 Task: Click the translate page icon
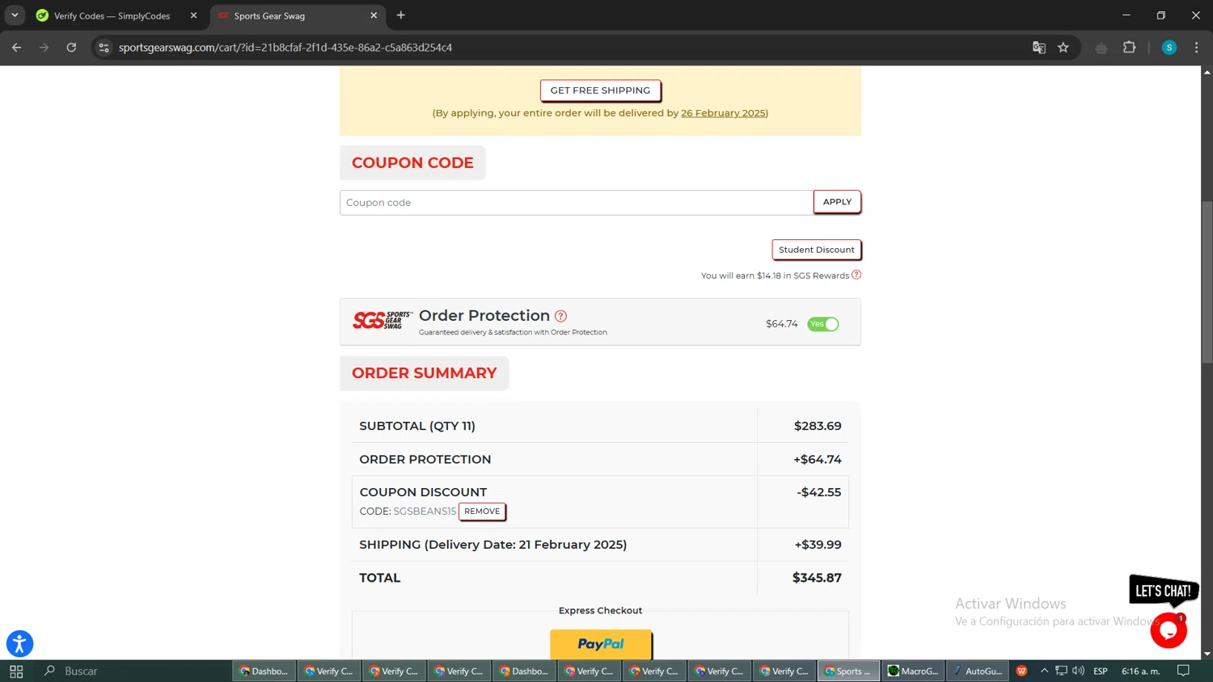tap(1039, 48)
